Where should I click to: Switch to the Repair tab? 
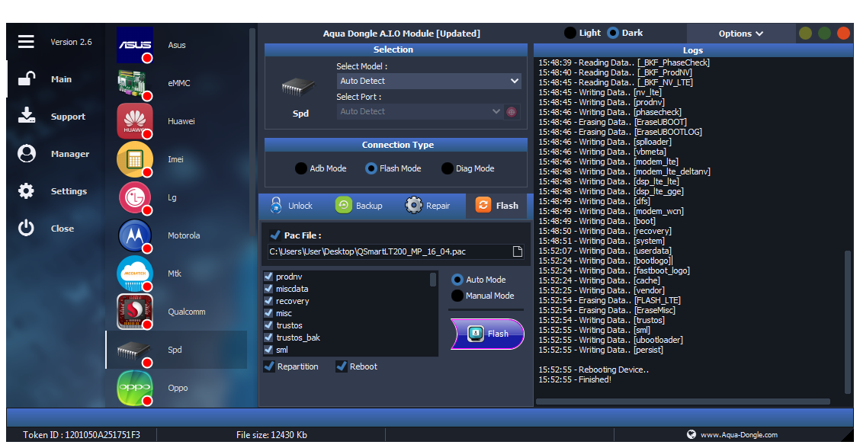coord(428,206)
